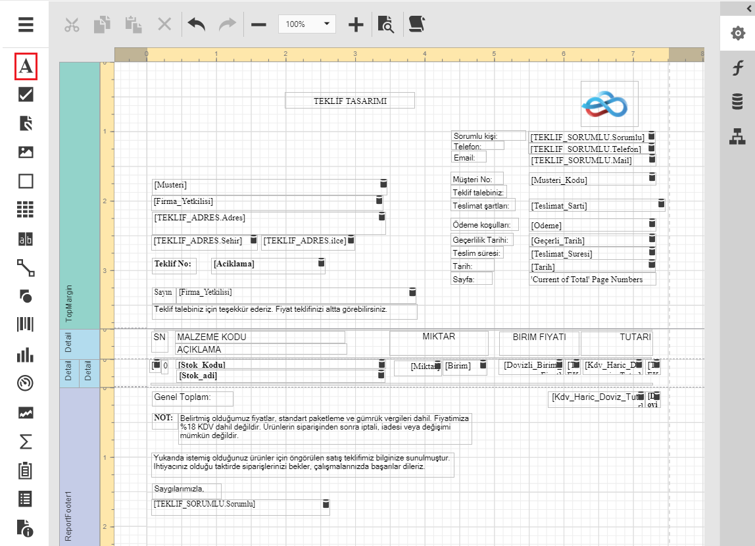This screenshot has height=546, width=755.
Task: Choose the Line drawing tool
Action: coord(26,267)
